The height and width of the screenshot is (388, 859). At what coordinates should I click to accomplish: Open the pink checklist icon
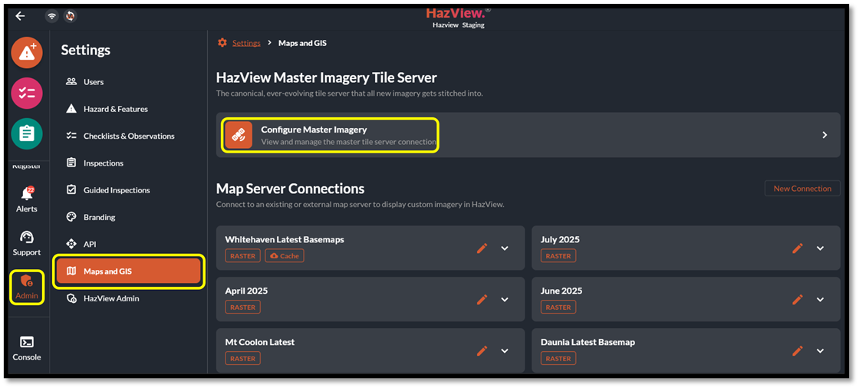(x=27, y=93)
